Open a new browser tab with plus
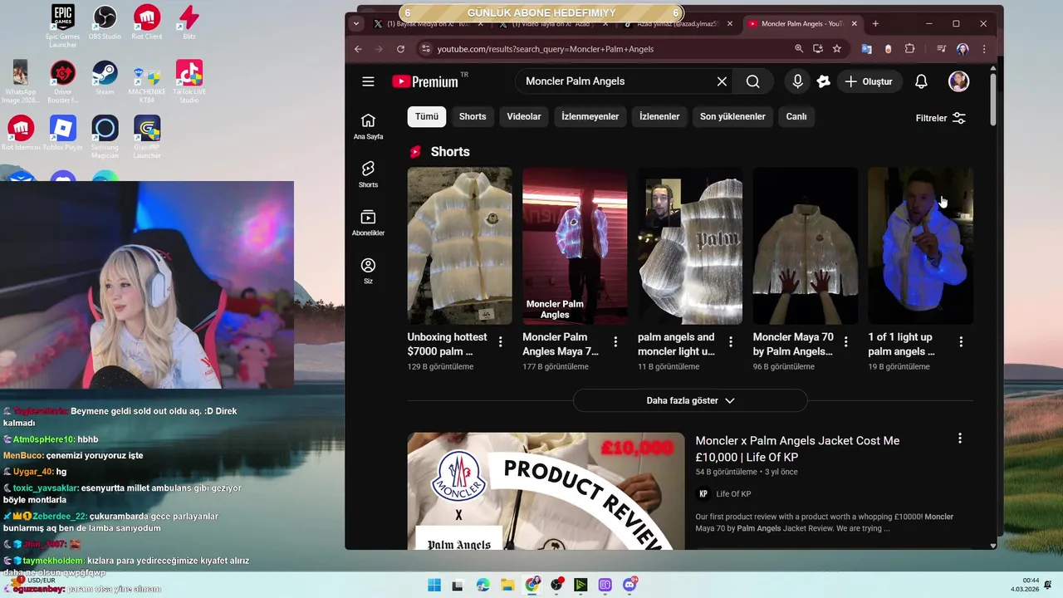1063x598 pixels. click(x=875, y=24)
